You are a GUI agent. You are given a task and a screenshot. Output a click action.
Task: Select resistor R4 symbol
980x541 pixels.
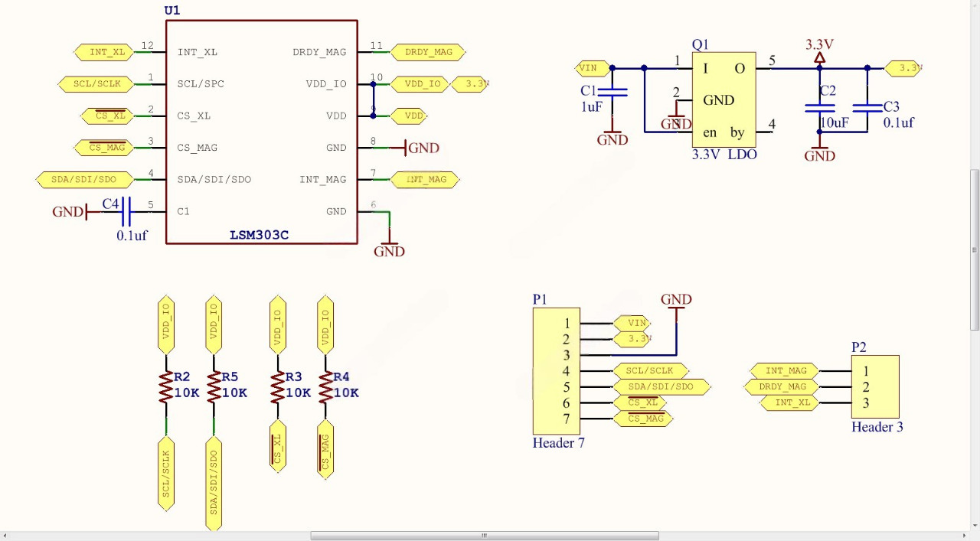click(325, 386)
